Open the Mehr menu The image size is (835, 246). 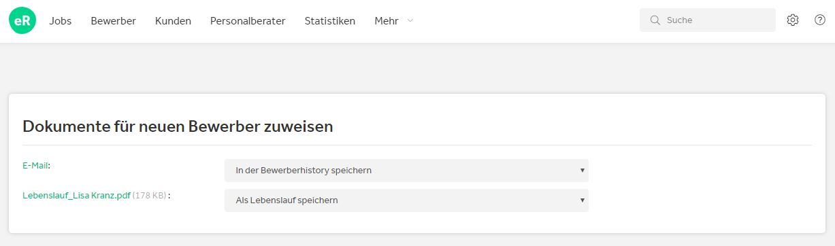[x=387, y=21]
